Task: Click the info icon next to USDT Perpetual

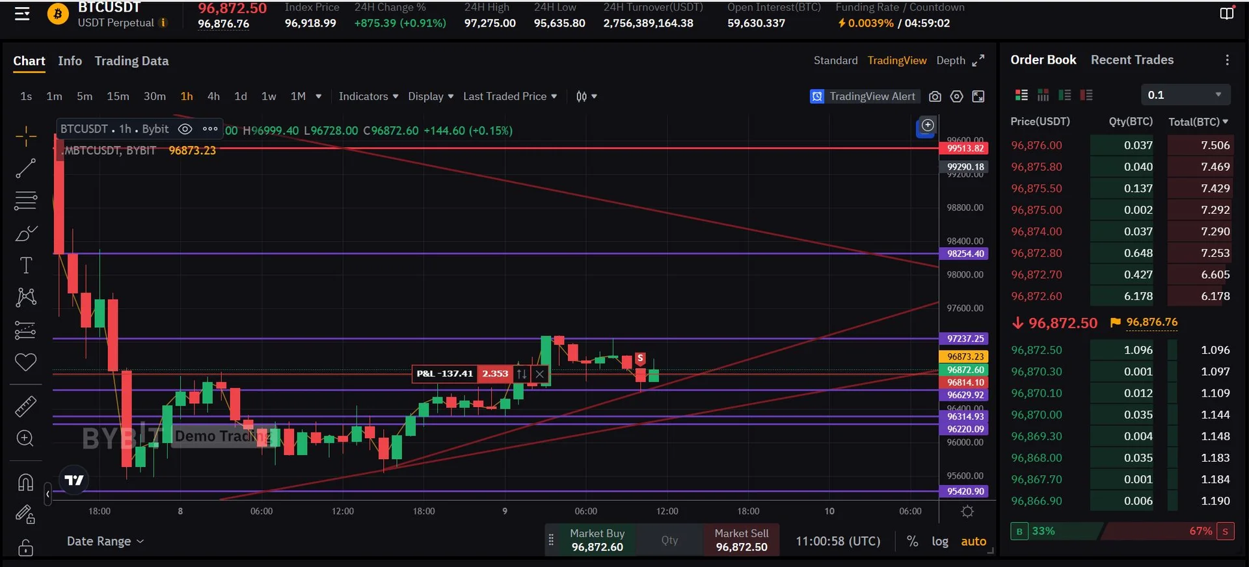Action: pos(163,23)
